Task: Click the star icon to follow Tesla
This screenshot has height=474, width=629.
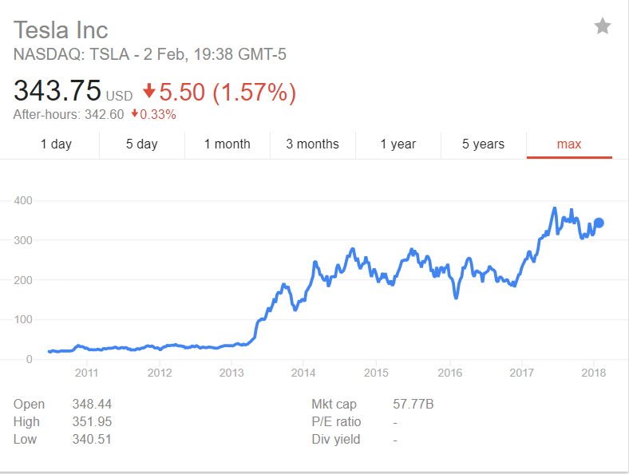Action: coord(602,26)
